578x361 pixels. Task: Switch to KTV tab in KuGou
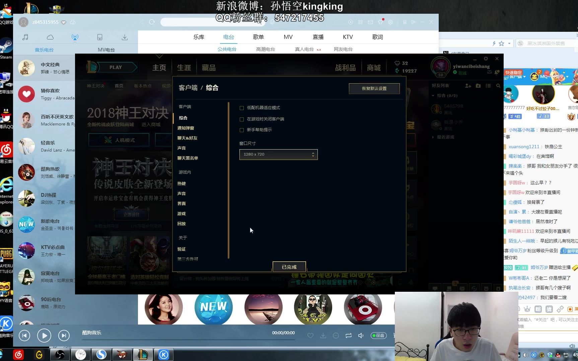348,37
